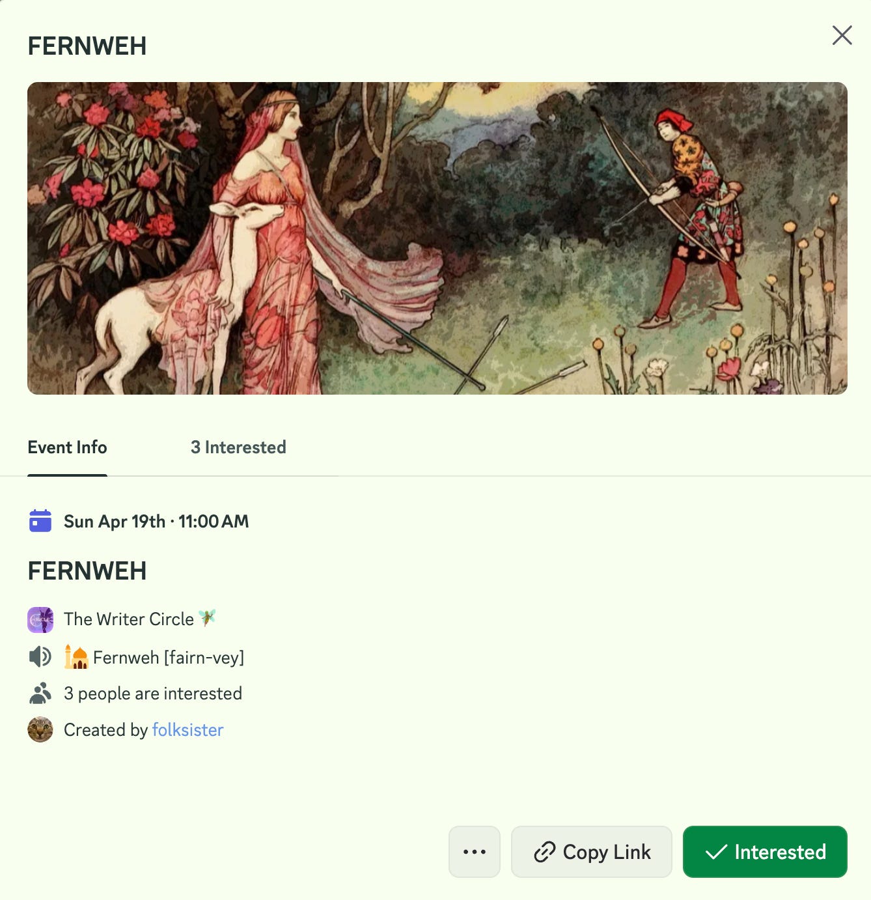Click the event cover illustration
871x900 pixels.
point(437,238)
